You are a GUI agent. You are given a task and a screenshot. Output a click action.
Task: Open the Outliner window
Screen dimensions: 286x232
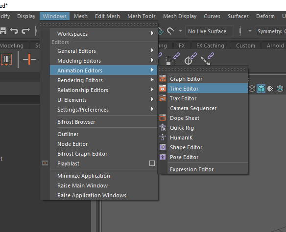104,134
